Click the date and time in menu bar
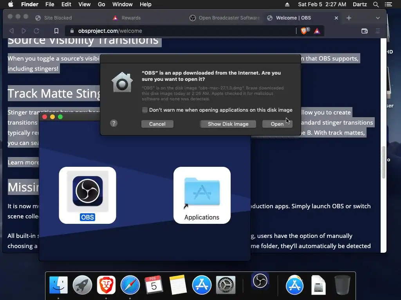Screen dimensions: 401x300 tap(322, 4)
